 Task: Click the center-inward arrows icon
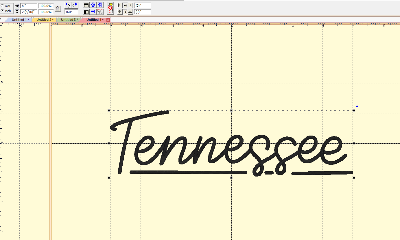click(x=93, y=5)
